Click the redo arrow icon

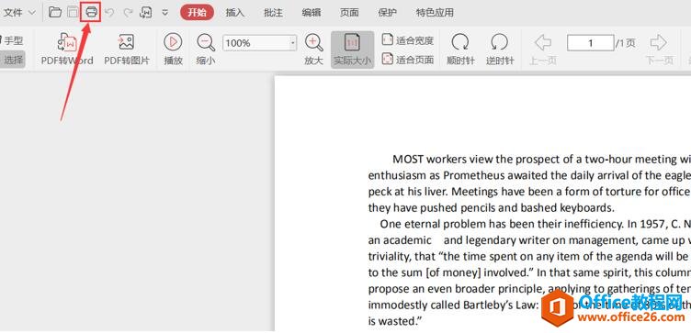(x=128, y=12)
